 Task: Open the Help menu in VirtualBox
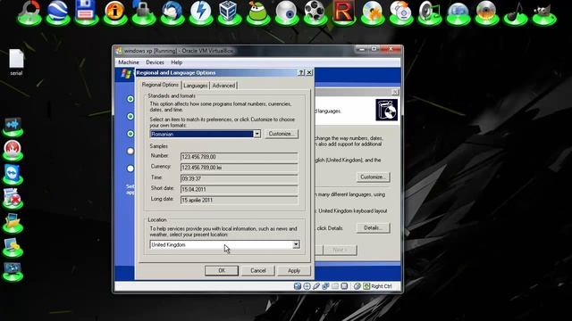click(x=177, y=62)
